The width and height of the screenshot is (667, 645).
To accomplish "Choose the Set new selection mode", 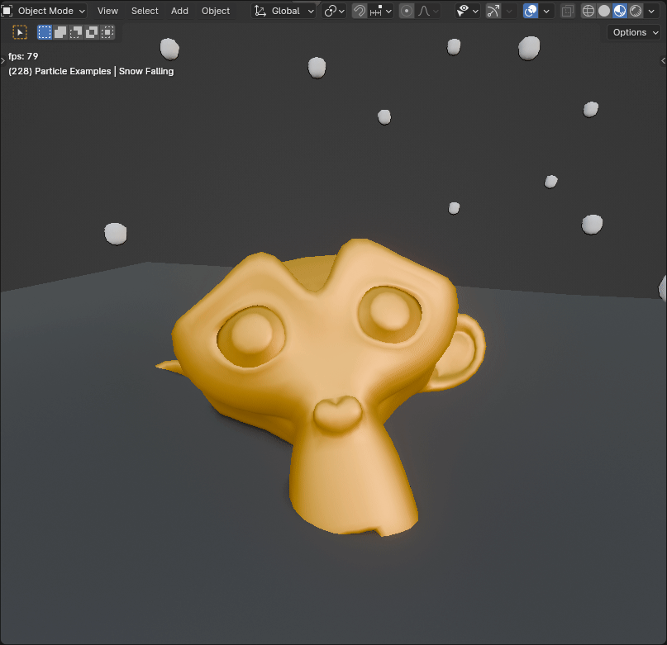I will (45, 32).
